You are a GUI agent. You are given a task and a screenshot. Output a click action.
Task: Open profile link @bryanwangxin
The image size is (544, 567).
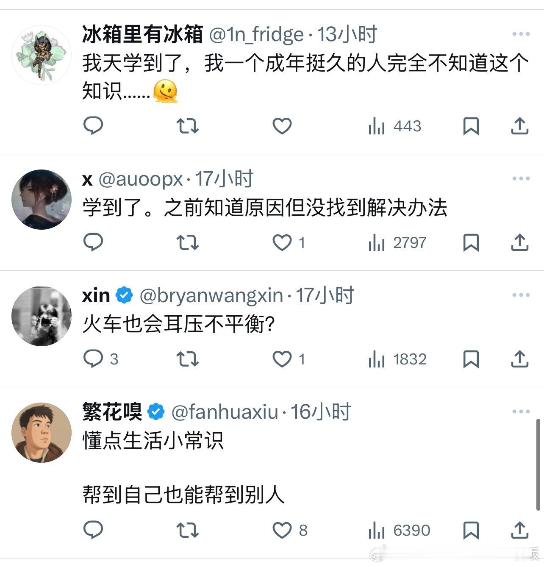tap(211, 295)
